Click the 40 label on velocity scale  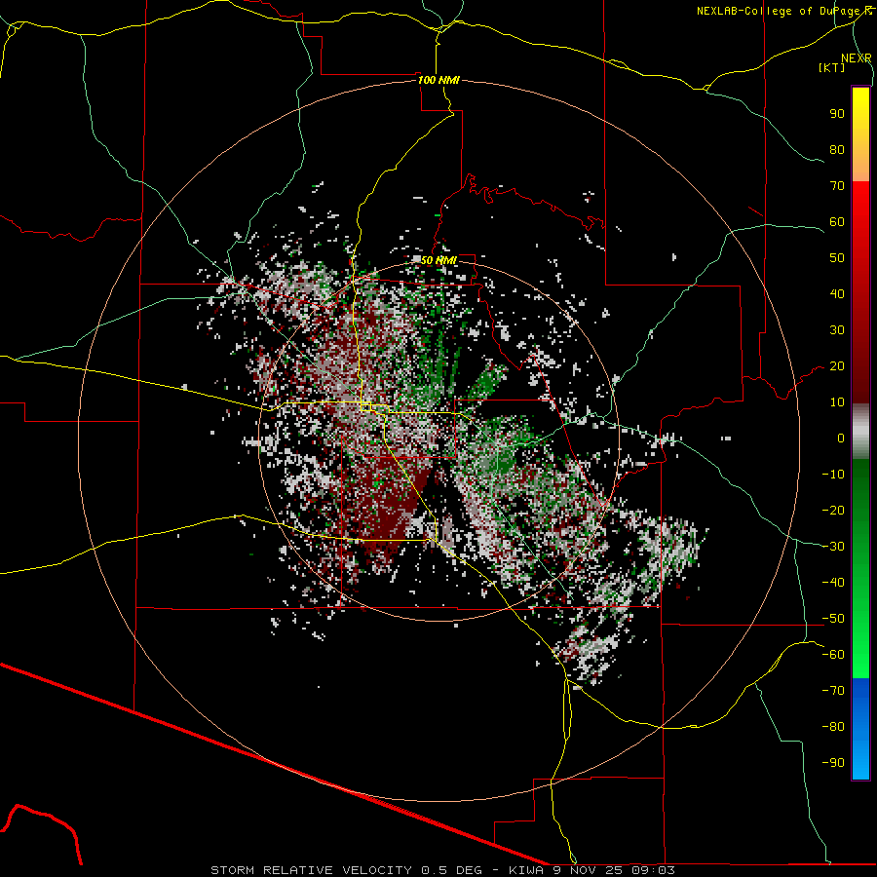[837, 293]
